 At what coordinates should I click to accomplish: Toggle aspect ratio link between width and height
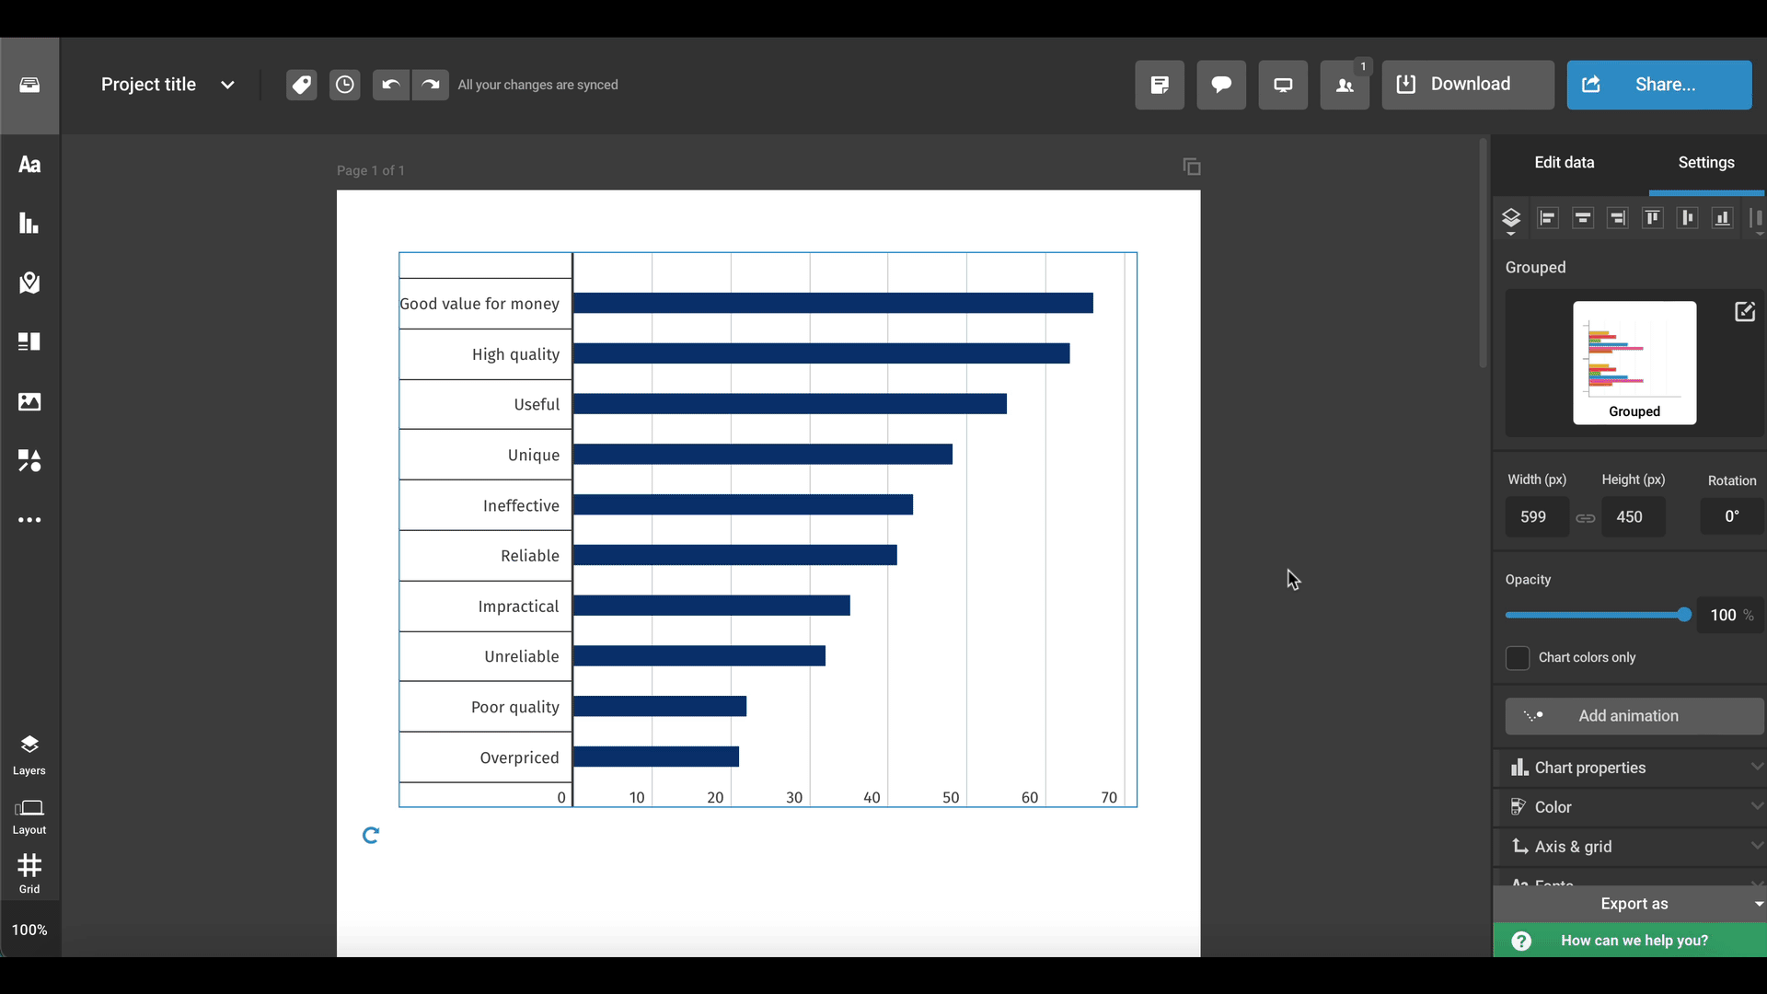pyautogui.click(x=1585, y=518)
